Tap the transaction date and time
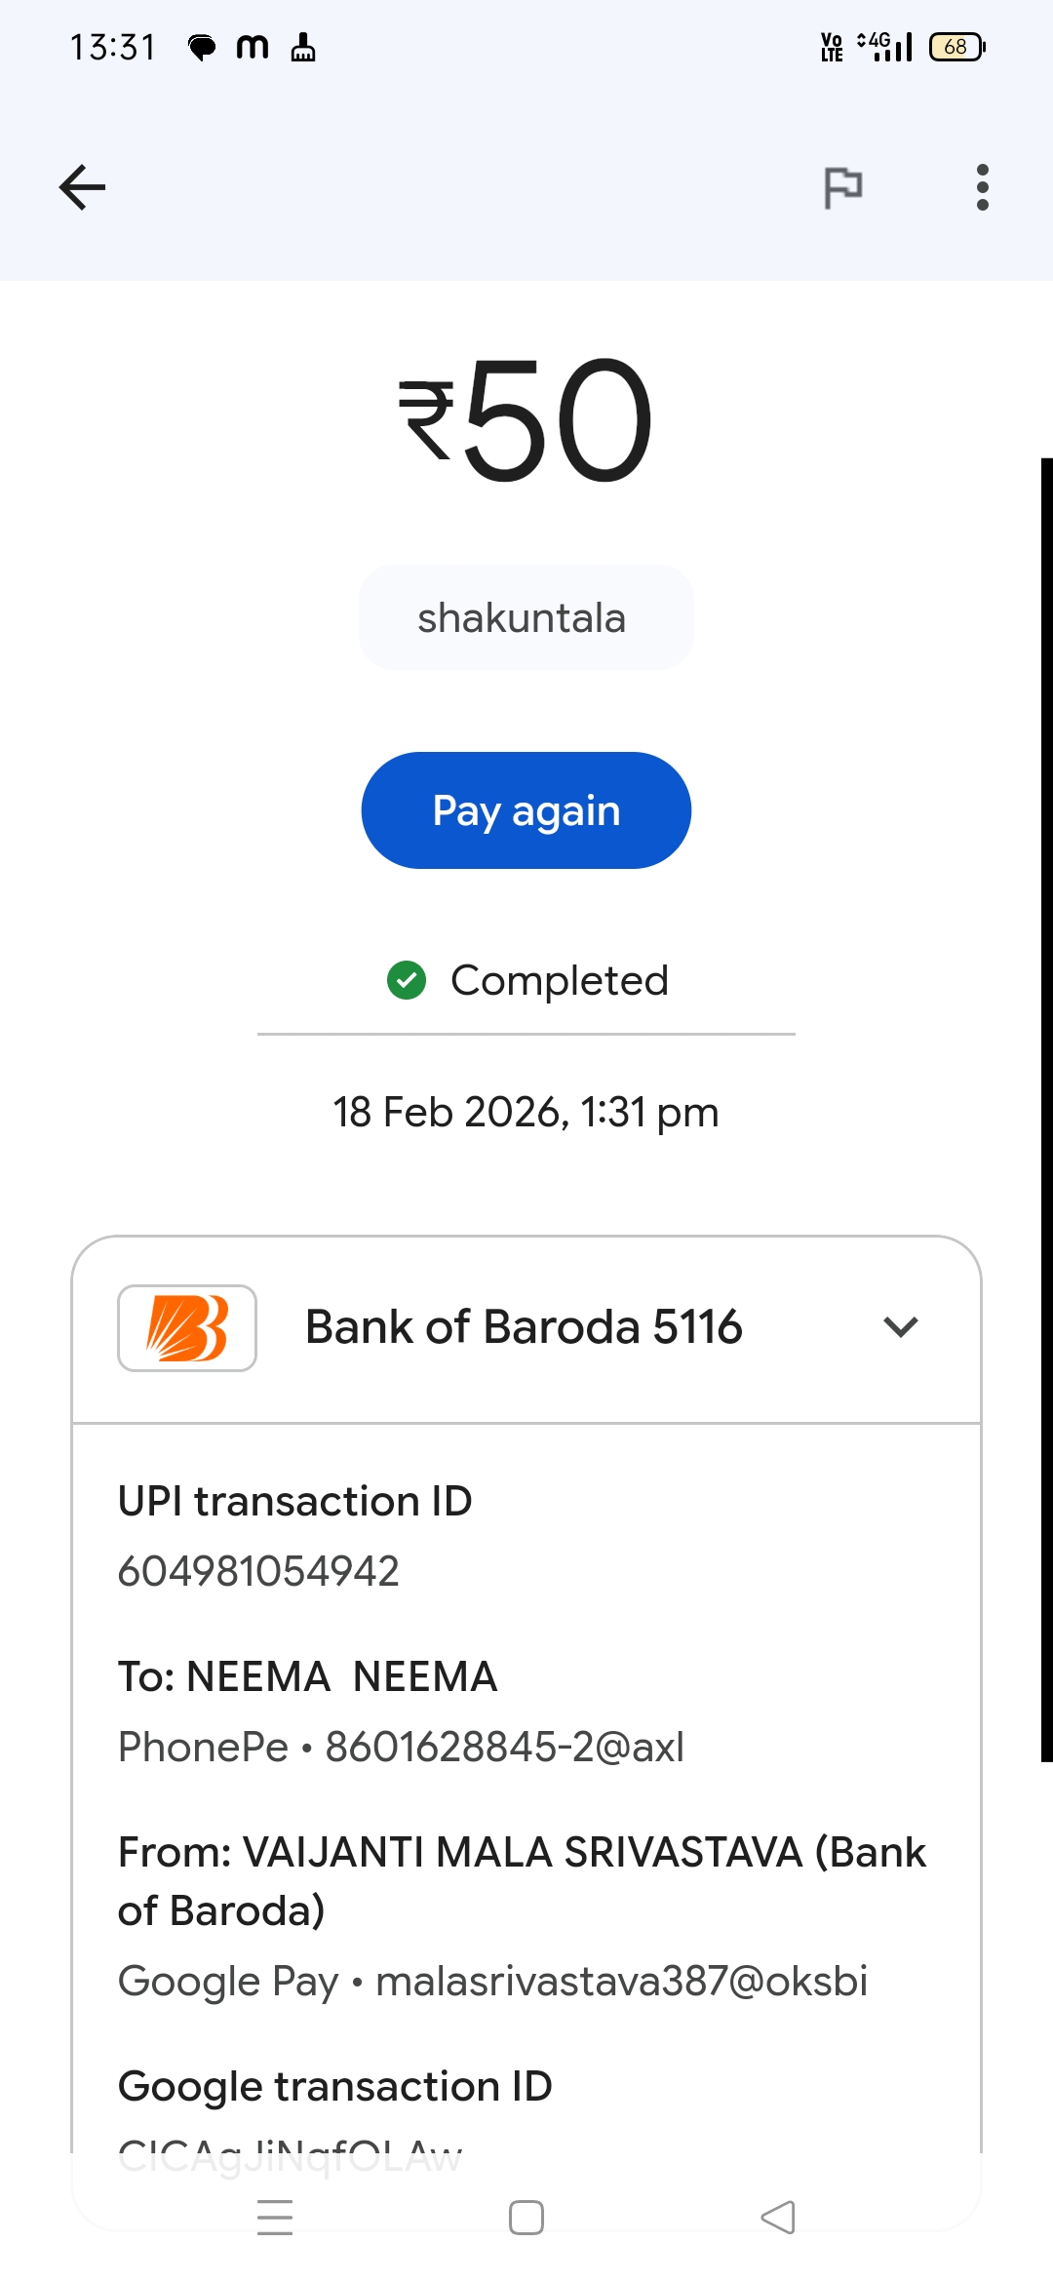1053x2282 pixels. point(526,1112)
